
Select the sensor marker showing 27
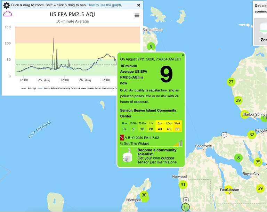tap(231, 82)
